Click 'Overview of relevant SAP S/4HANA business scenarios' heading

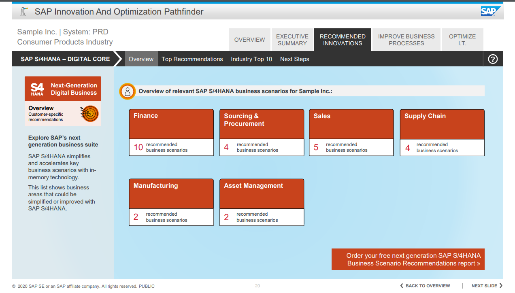coord(235,91)
